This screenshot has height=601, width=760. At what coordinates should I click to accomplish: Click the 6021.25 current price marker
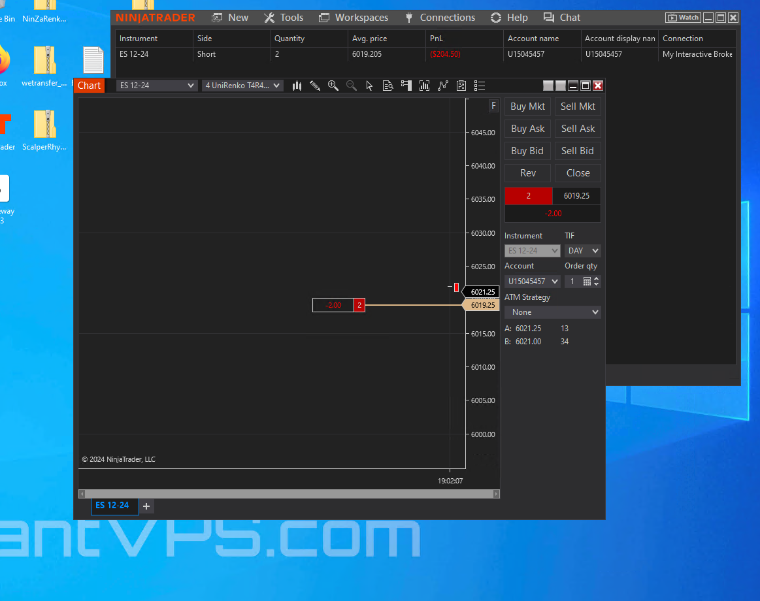coord(480,292)
